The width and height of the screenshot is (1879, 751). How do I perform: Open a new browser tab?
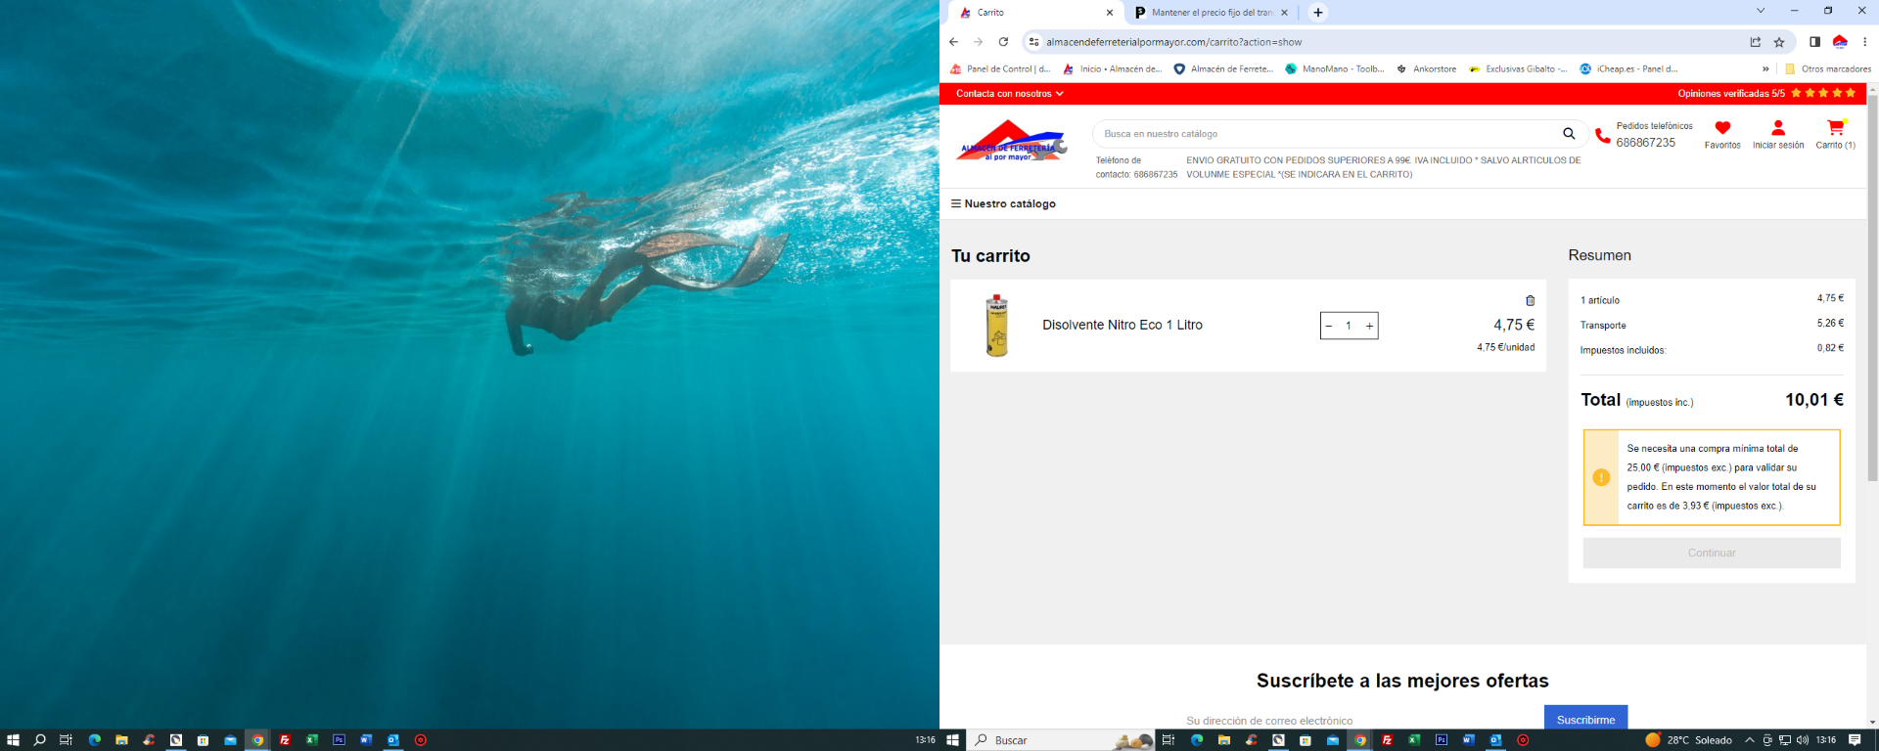point(1318,13)
